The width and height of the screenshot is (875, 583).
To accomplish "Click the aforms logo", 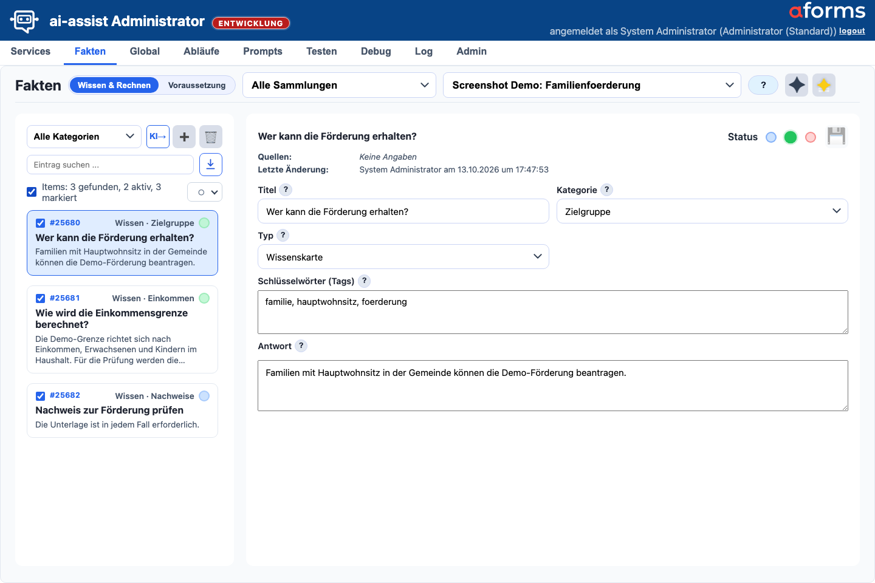I will (x=827, y=11).
